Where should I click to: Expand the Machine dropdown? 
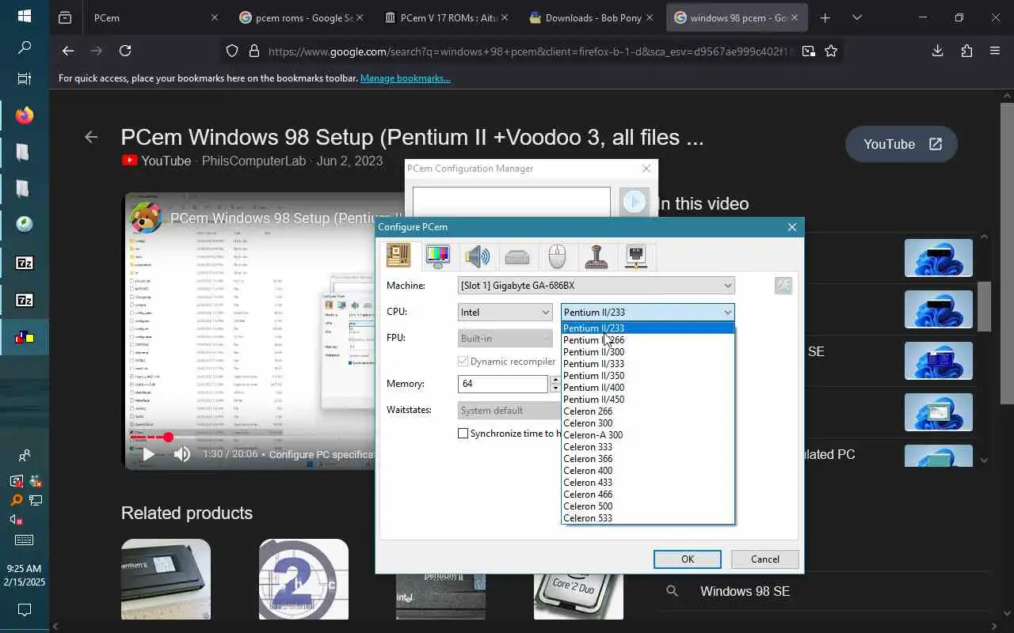(597, 286)
